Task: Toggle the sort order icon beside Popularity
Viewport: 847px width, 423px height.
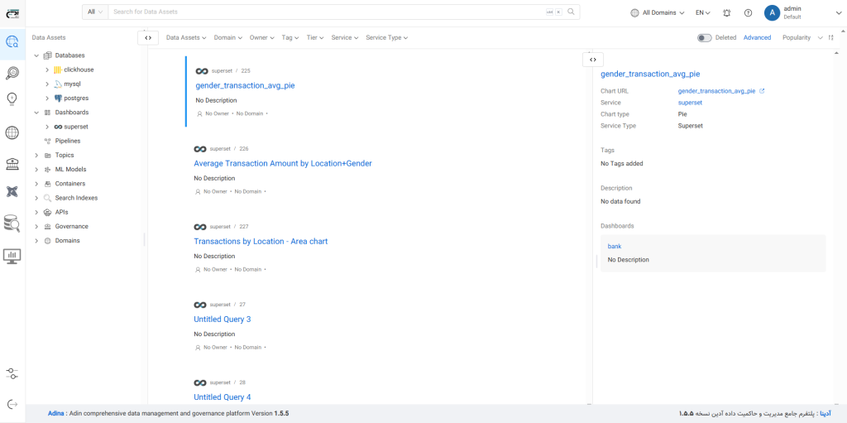Action: (x=831, y=38)
